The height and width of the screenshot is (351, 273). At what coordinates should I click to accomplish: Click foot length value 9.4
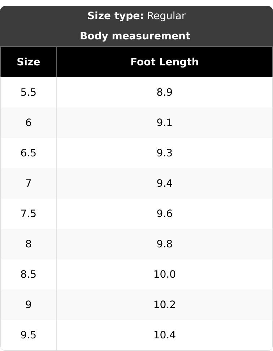pyautogui.click(x=164, y=183)
